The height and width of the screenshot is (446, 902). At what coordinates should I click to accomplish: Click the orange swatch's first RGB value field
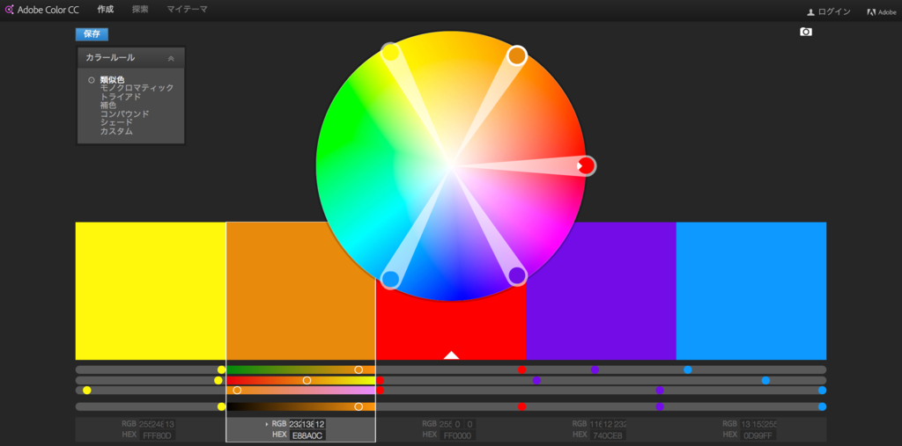point(295,424)
